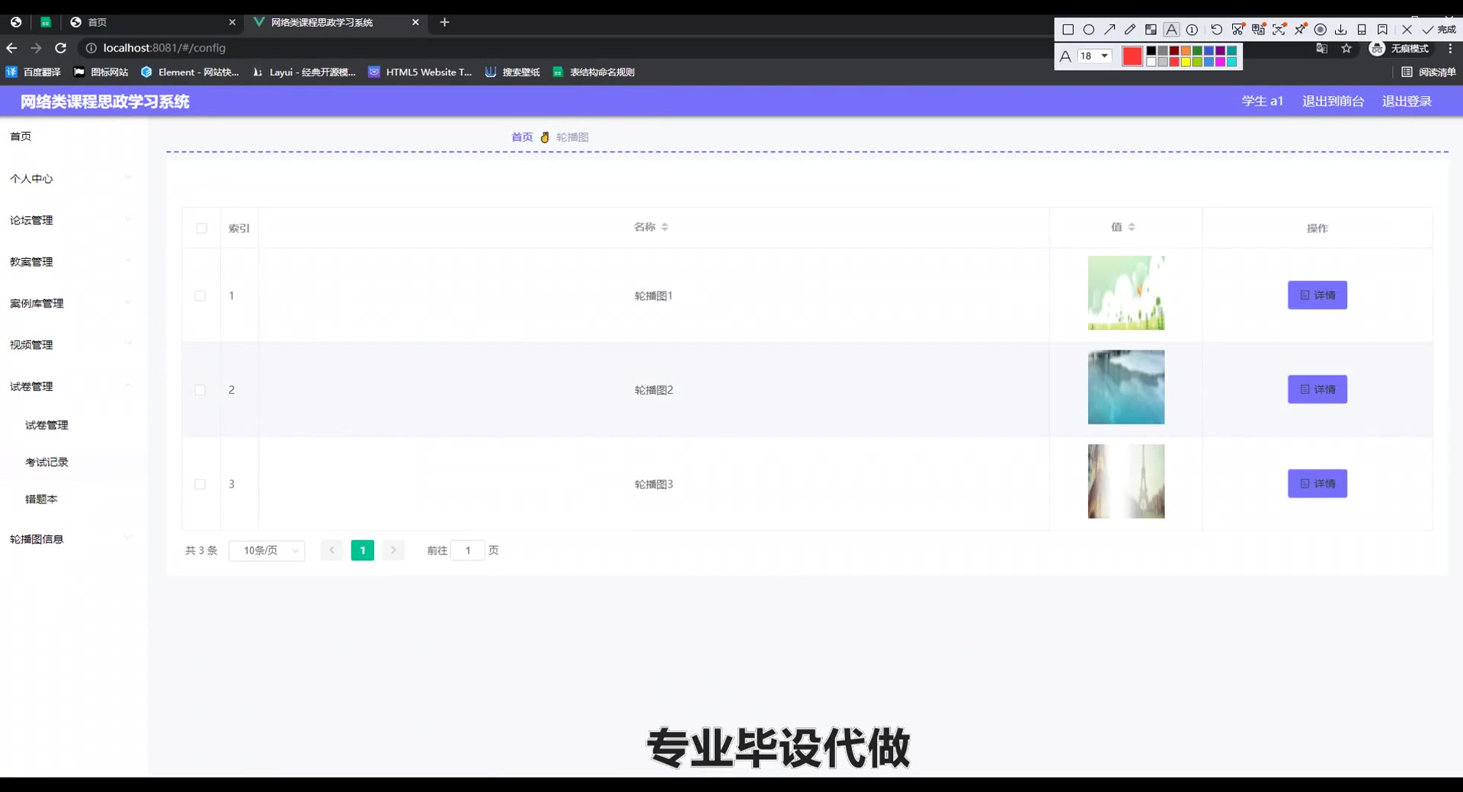1463x792 pixels.
Task: Open the Chrome three-dot menu
Action: (x=1450, y=48)
